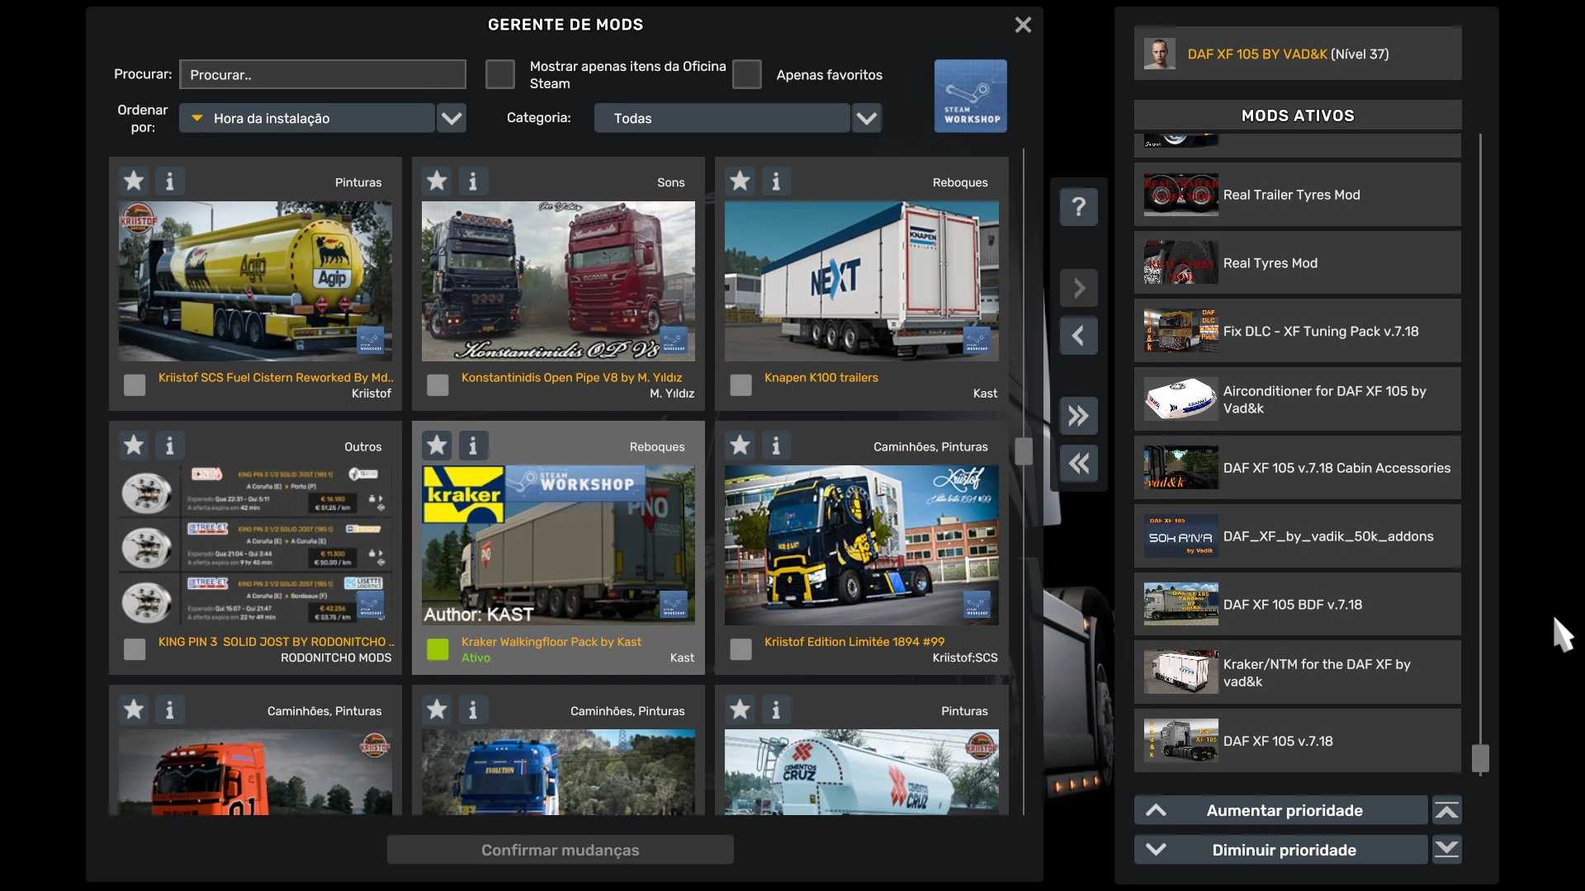Image resolution: width=1585 pixels, height=891 pixels.
Task: Toggle the Kraker Walkingfloor Pack active checkbox
Action: coord(438,649)
